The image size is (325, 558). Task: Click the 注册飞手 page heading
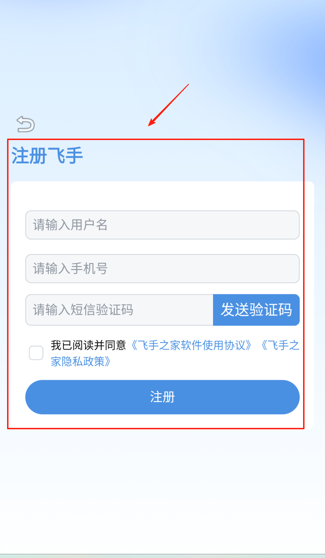47,156
